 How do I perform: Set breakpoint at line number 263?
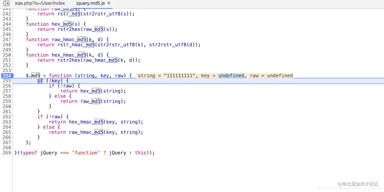click(7, 122)
